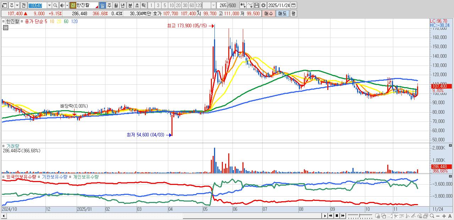Click the window layout icon in top-left corner
Screen dimensions: 454x220
coord(4,5)
